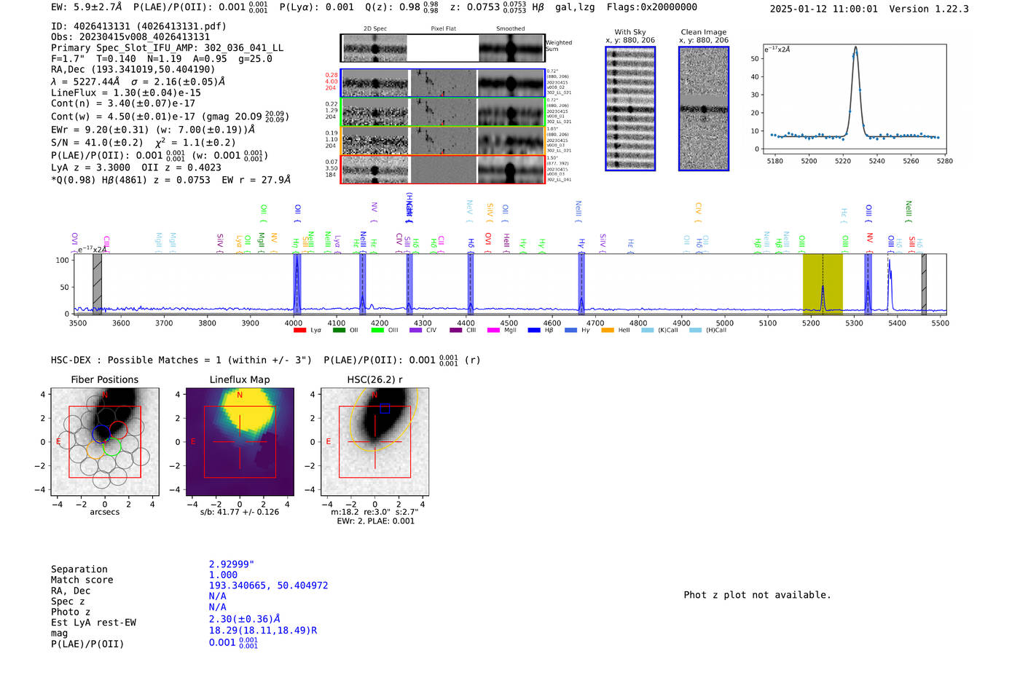The image size is (1020, 694).
Task: Click the Pixel Flat column header
Action: [x=443, y=29]
